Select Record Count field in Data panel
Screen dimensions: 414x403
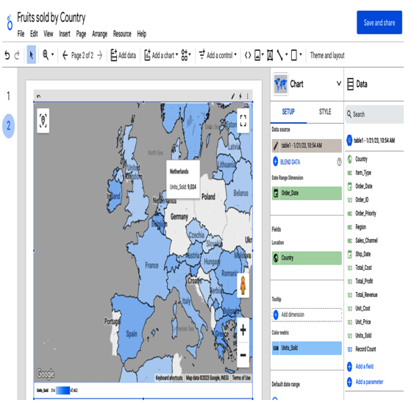[365, 349]
